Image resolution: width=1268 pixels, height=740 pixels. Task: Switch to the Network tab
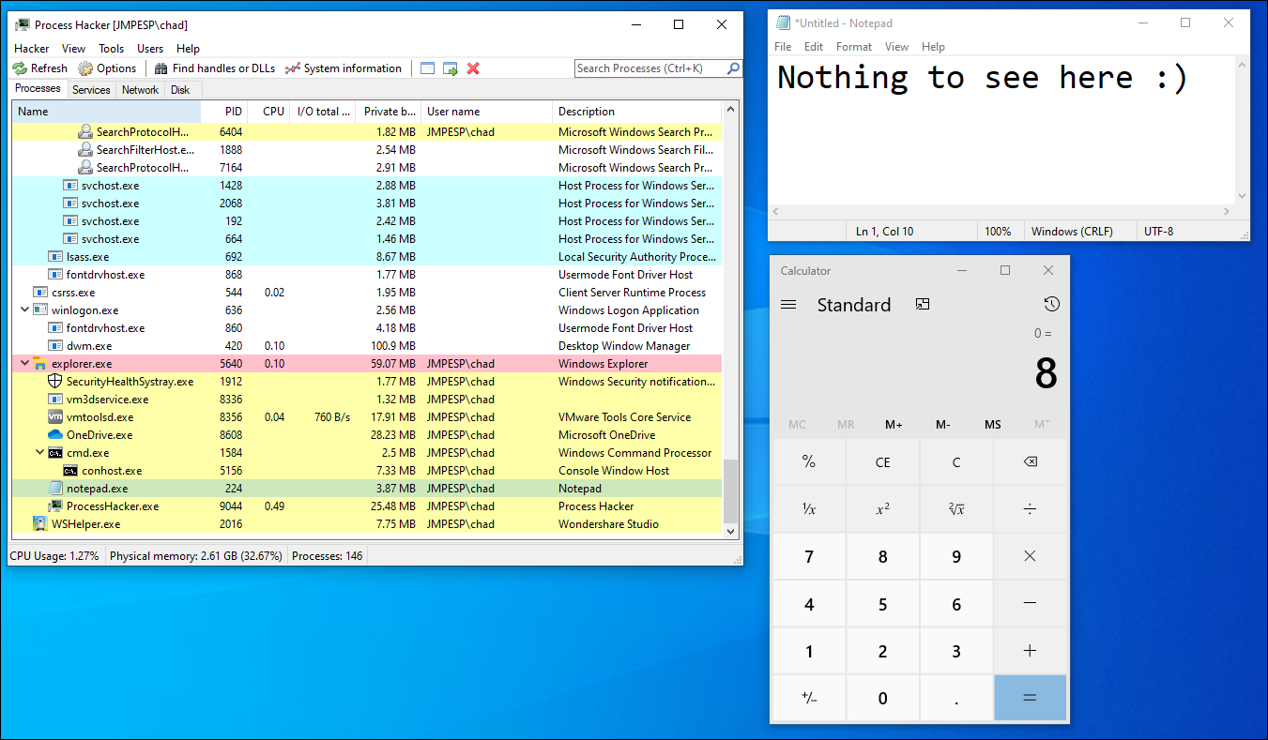(x=140, y=90)
